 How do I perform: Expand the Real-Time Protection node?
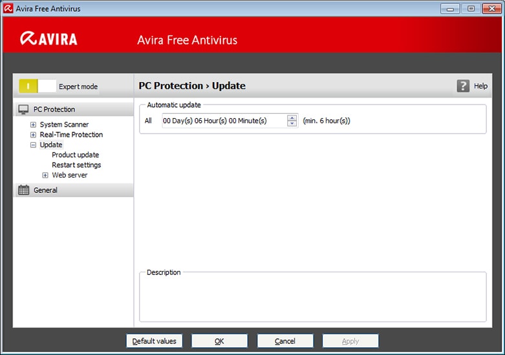tap(33, 135)
